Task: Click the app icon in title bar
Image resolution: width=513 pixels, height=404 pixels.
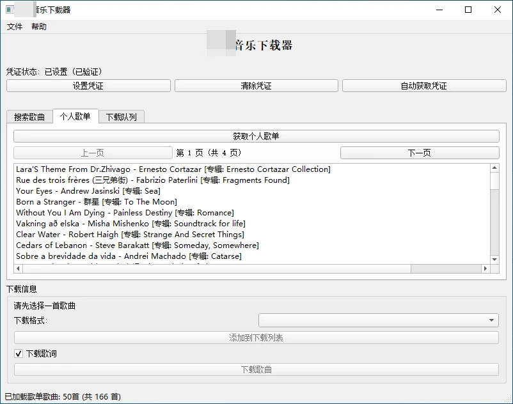Action: pyautogui.click(x=10, y=10)
